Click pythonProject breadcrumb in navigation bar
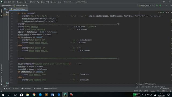The image size is (172, 97). click(x=6, y=5)
